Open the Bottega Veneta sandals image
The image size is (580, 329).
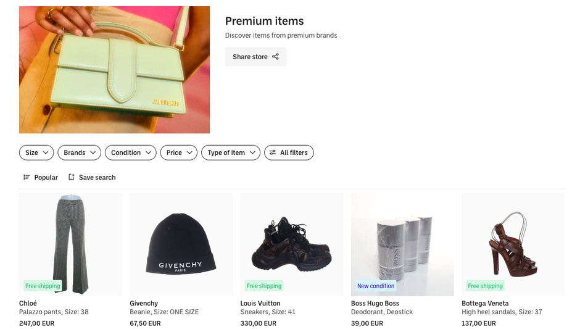point(513,244)
